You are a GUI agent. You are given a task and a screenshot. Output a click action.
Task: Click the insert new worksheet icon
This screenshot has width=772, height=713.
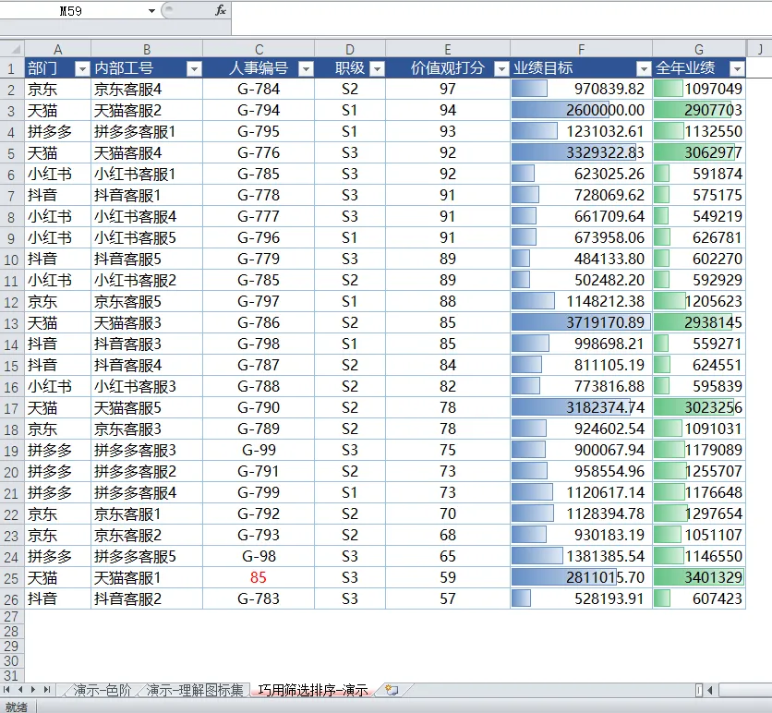[x=392, y=690]
